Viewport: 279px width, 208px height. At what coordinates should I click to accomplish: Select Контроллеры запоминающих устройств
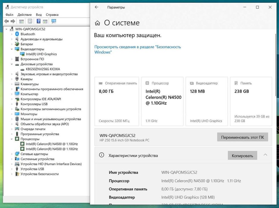[x=51, y=109]
